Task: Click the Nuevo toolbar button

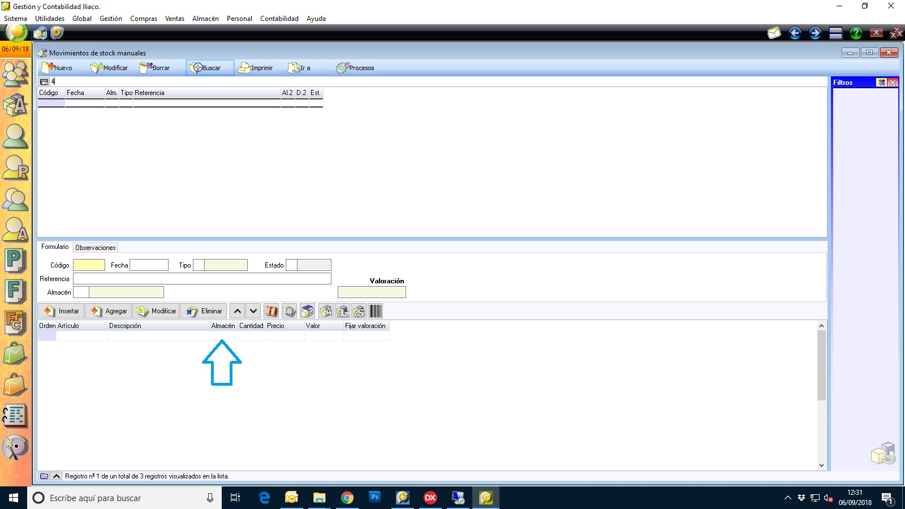Action: [57, 68]
